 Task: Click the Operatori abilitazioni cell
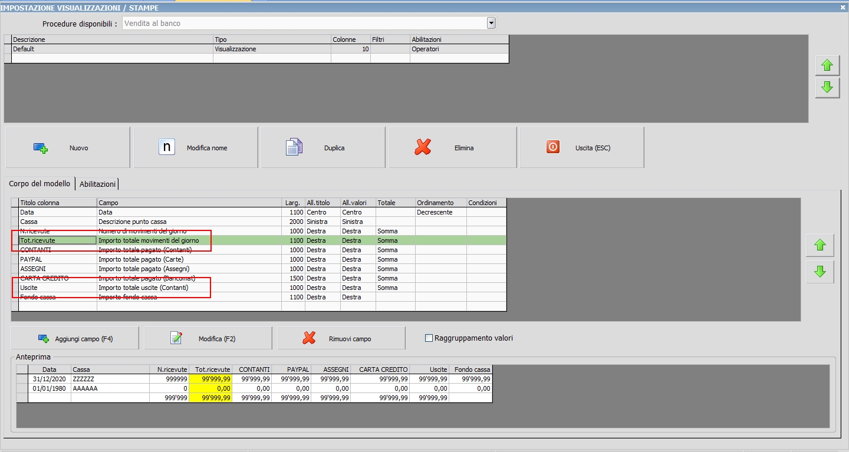(x=459, y=49)
